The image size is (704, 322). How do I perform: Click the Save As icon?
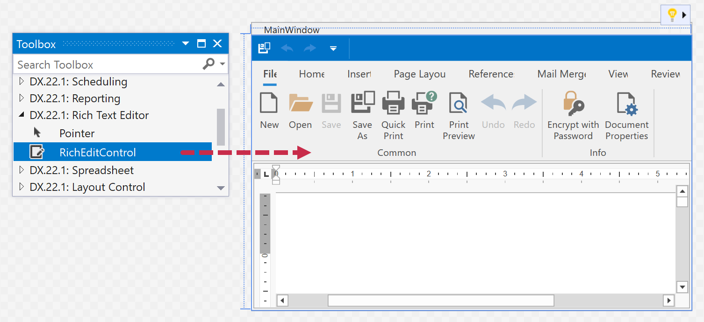tap(362, 104)
